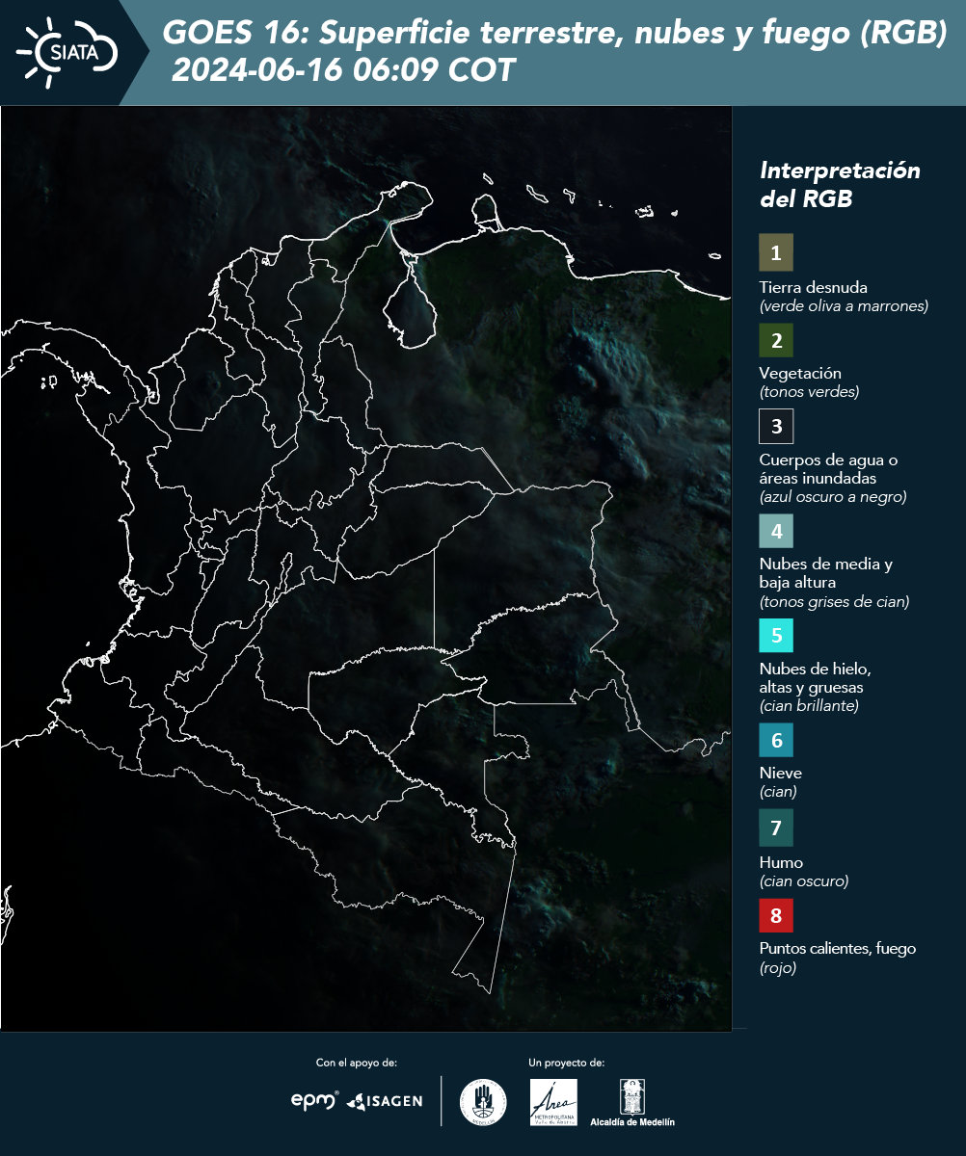Viewport: 966px width, 1156px height.
Task: Click the 'Vegetación' legend label
Action: (x=800, y=374)
